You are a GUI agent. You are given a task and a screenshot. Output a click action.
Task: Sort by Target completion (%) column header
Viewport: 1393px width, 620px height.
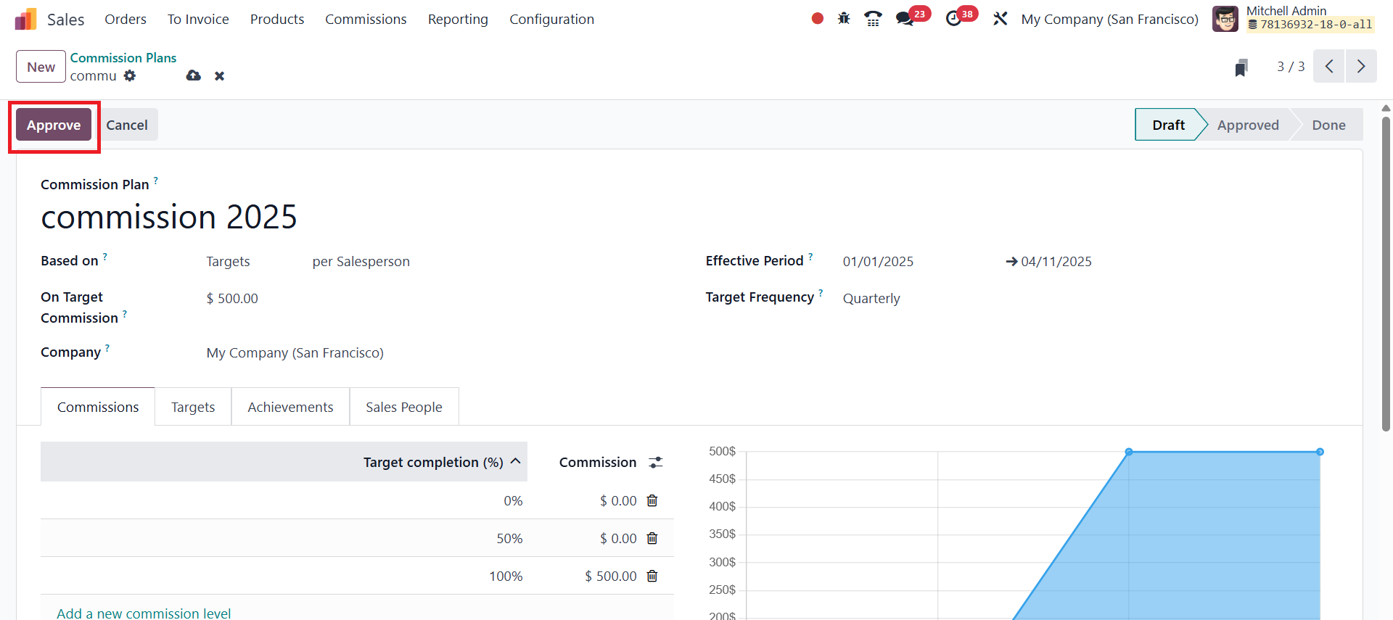click(434, 462)
